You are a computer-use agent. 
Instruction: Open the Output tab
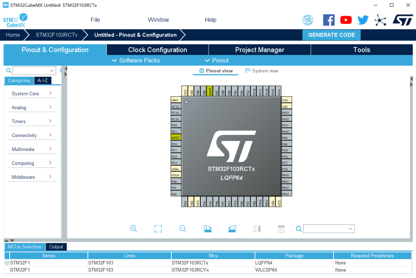point(56,247)
